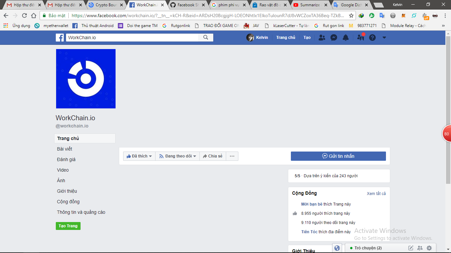Click the Chia sẻ share button
The height and width of the screenshot is (253, 451).
(x=213, y=156)
